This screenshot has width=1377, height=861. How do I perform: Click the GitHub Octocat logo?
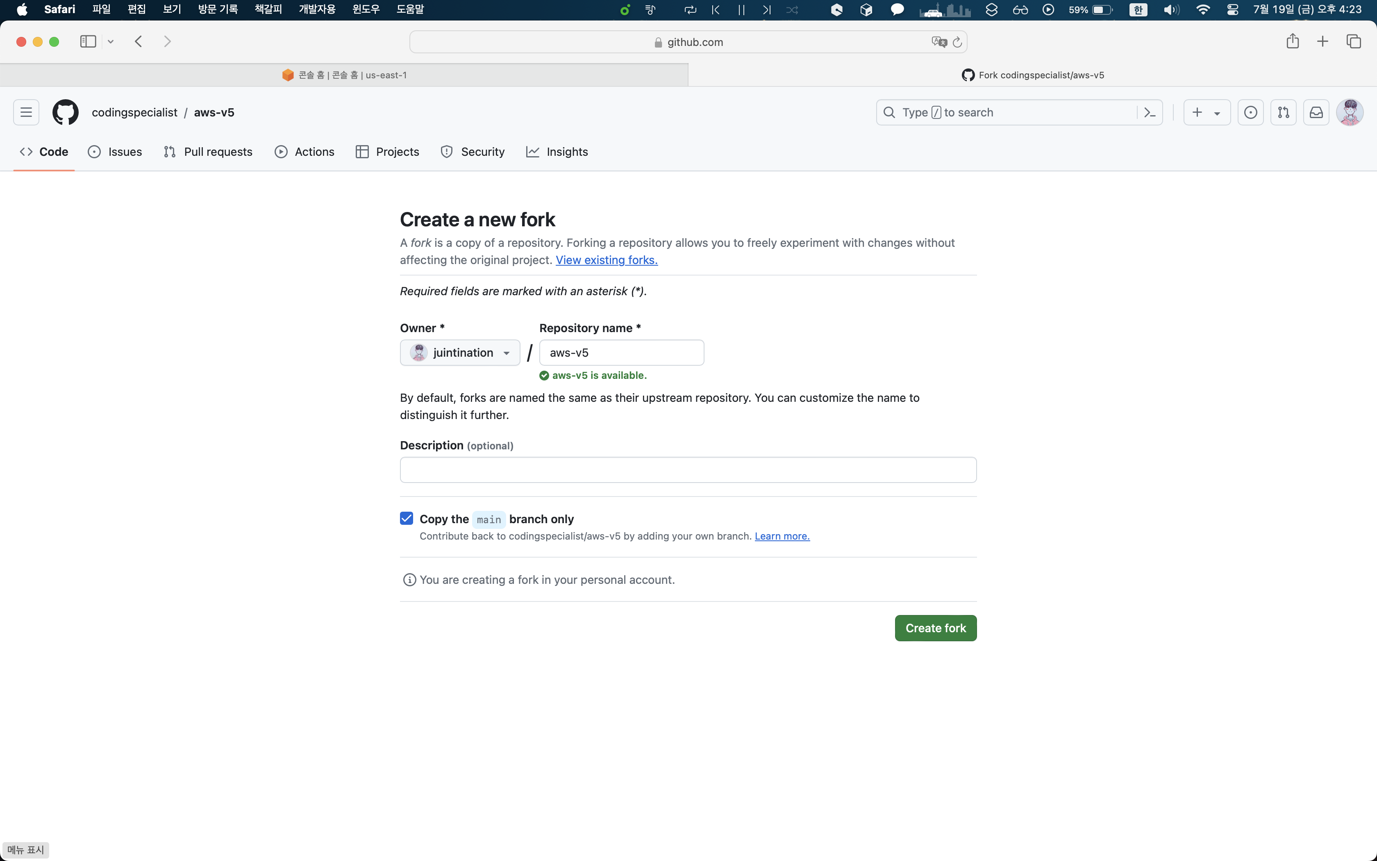tap(66, 112)
